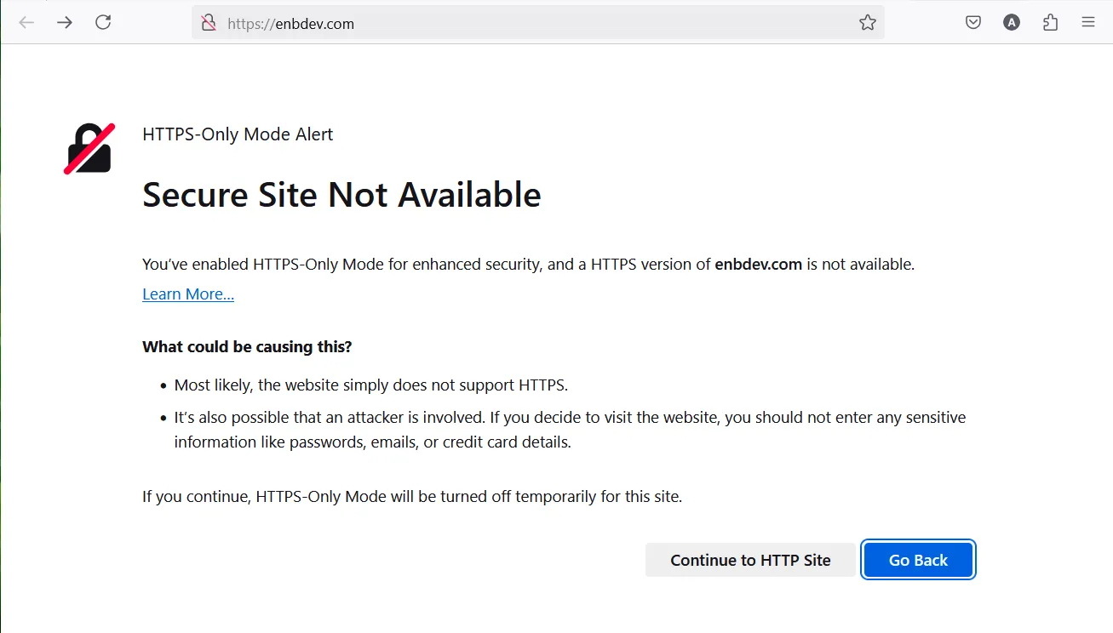Image resolution: width=1113 pixels, height=633 pixels.
Task: Reload the current page
Action: 103,23
